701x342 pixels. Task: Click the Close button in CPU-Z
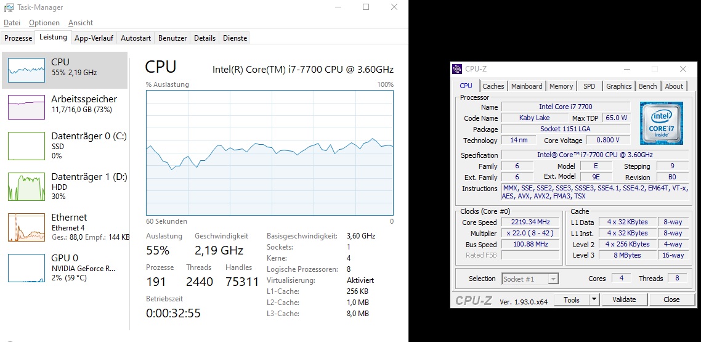pos(671,300)
